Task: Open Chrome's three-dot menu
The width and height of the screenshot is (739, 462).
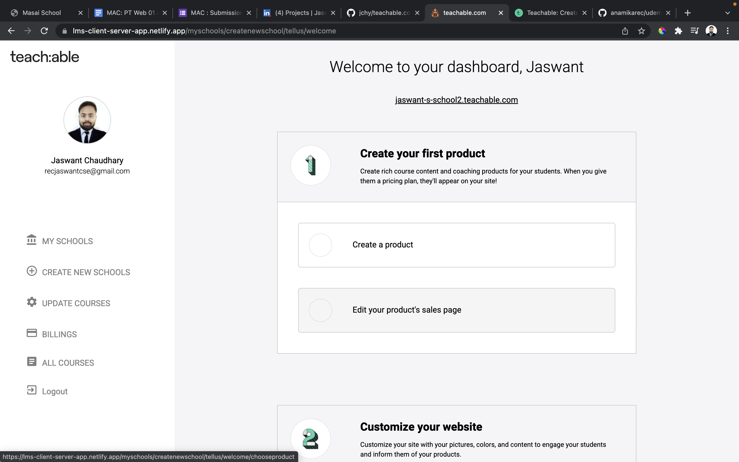Action: point(728,31)
